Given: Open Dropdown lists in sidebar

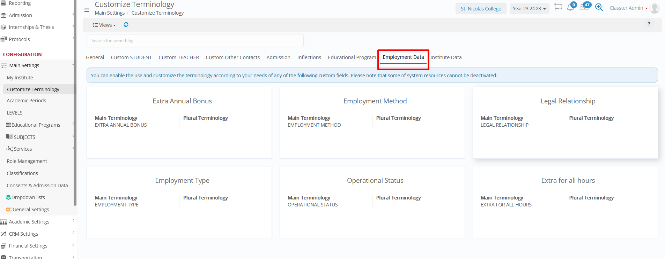Looking at the screenshot, I should [x=28, y=197].
